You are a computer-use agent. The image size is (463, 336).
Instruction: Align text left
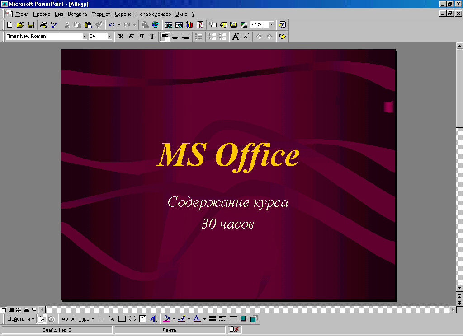[165, 36]
